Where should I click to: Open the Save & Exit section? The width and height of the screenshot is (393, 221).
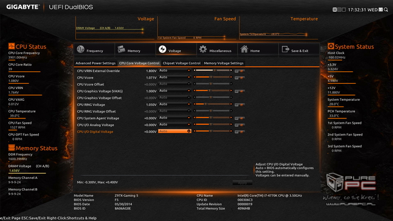[299, 49]
